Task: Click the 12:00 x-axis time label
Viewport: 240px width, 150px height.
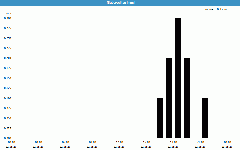Action: click(x=119, y=142)
